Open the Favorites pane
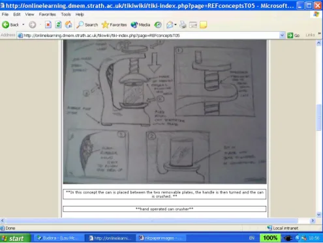Image resolution: width=323 pixels, height=243 pixels. (114, 25)
